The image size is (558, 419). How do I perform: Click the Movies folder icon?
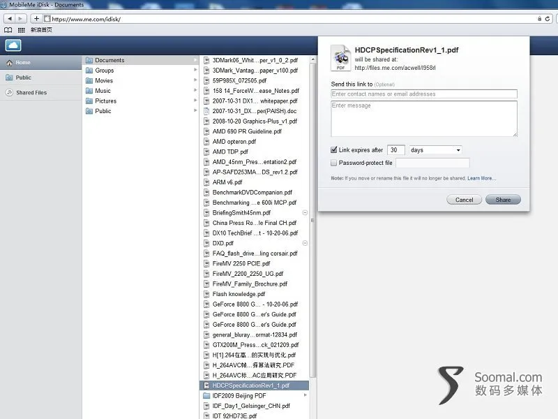coord(89,80)
